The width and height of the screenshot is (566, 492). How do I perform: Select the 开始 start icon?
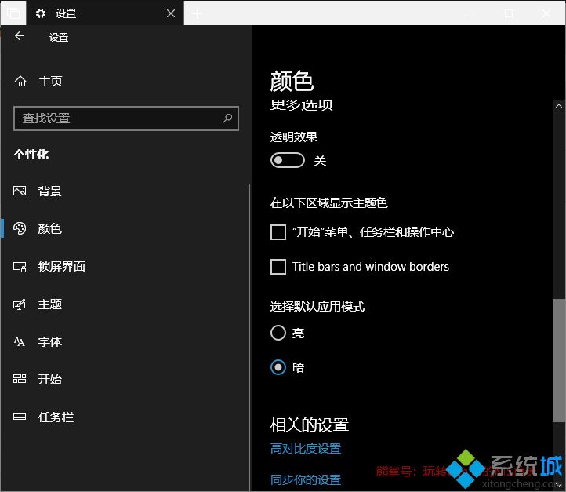coord(20,379)
